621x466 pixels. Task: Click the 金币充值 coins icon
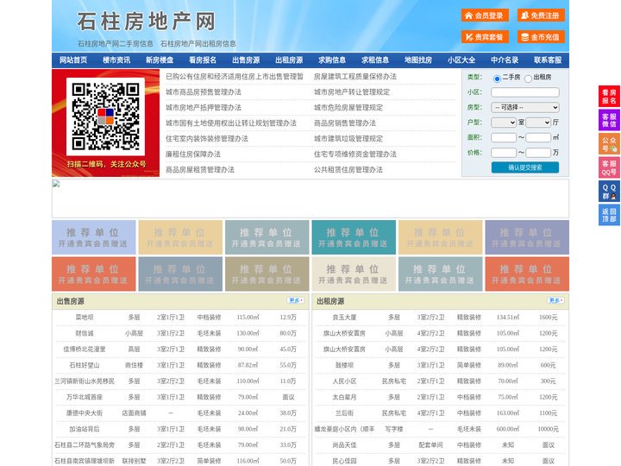[x=524, y=37]
